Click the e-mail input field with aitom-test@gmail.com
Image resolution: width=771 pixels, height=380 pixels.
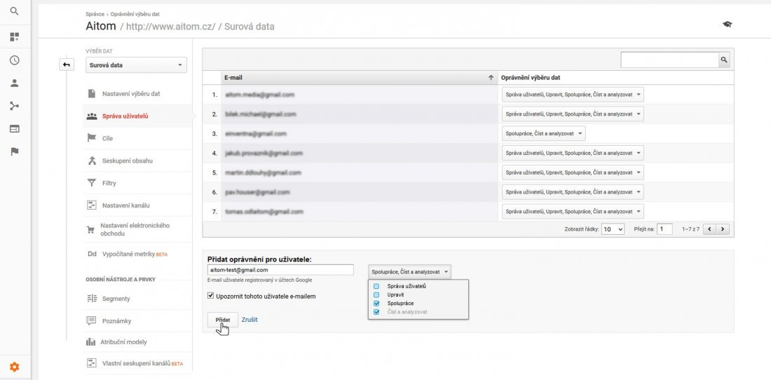tap(280, 270)
